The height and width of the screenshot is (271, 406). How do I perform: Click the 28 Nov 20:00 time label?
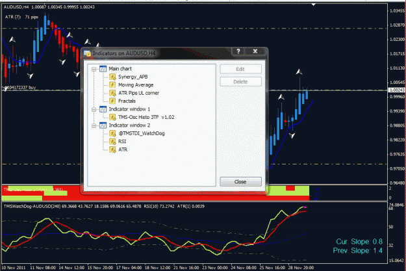(x=301, y=268)
